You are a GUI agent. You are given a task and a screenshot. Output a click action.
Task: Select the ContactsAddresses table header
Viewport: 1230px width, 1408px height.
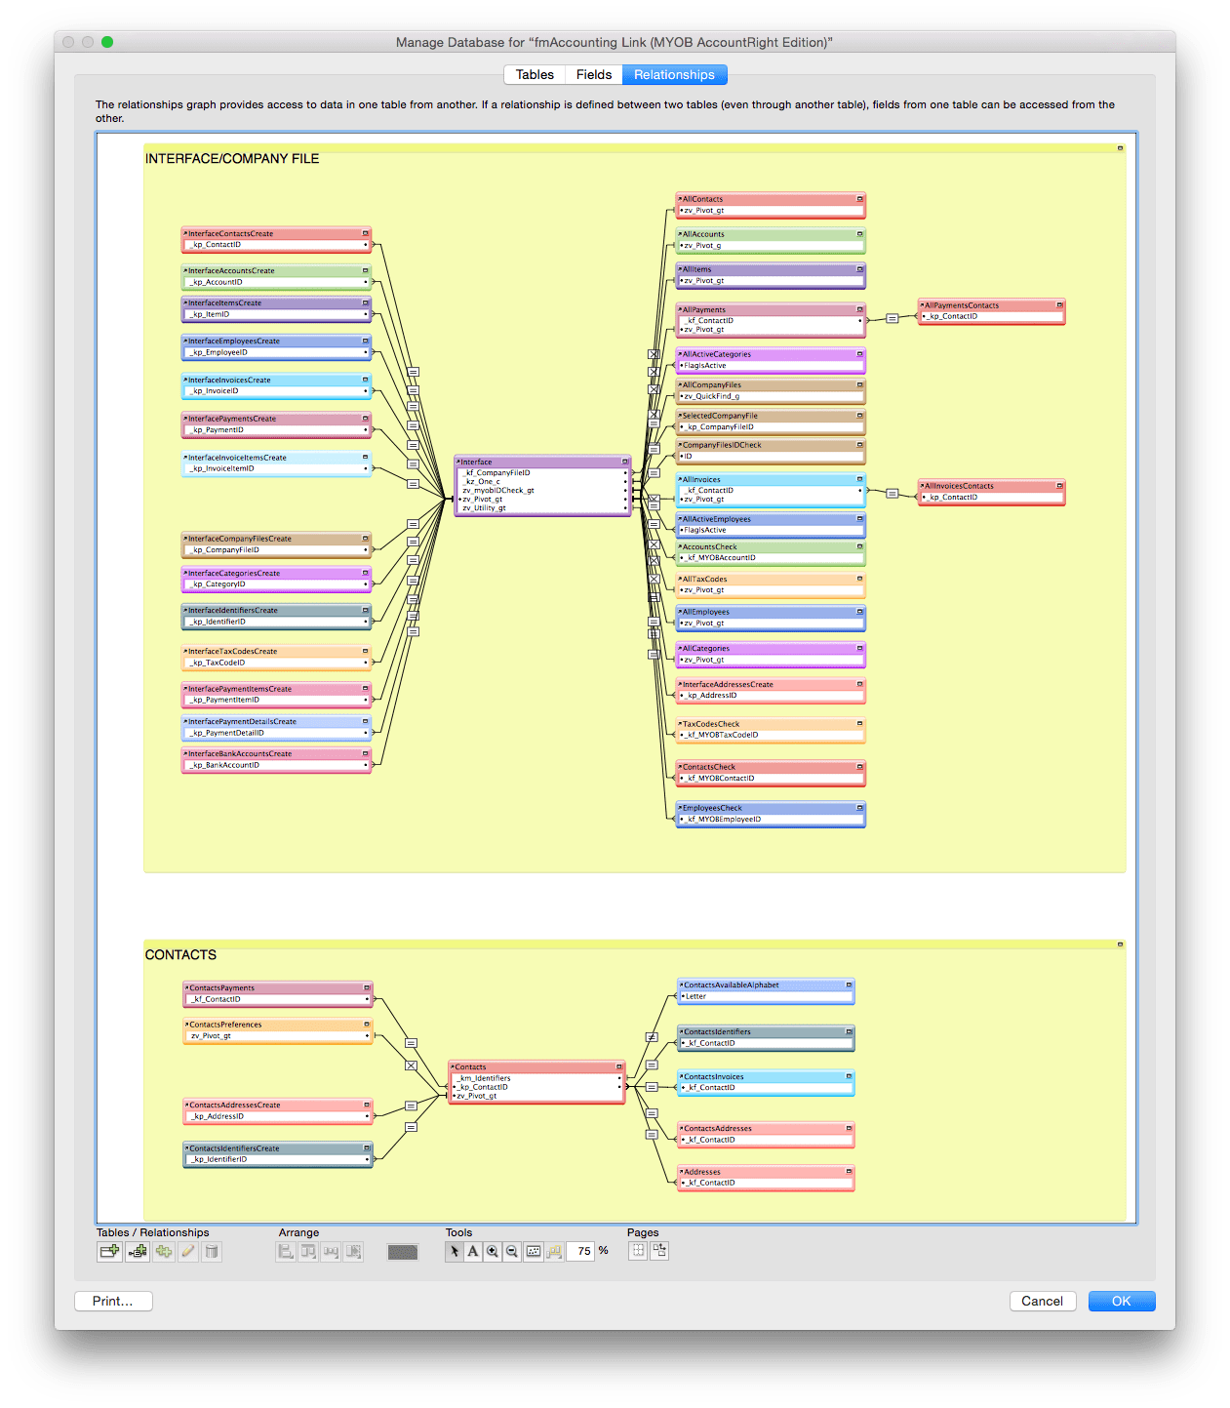[x=766, y=1128]
